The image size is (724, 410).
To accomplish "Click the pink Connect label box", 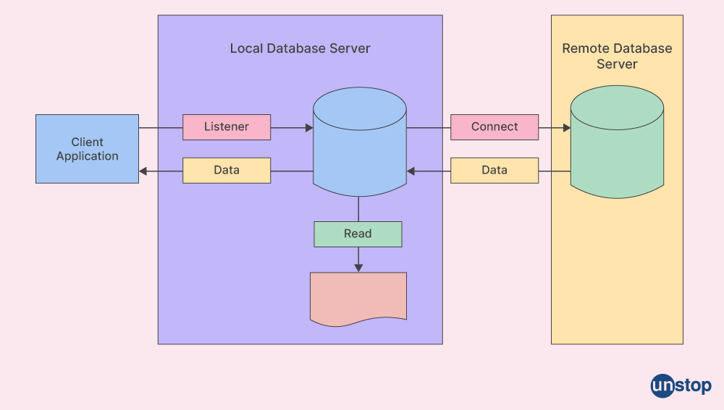I will (494, 127).
